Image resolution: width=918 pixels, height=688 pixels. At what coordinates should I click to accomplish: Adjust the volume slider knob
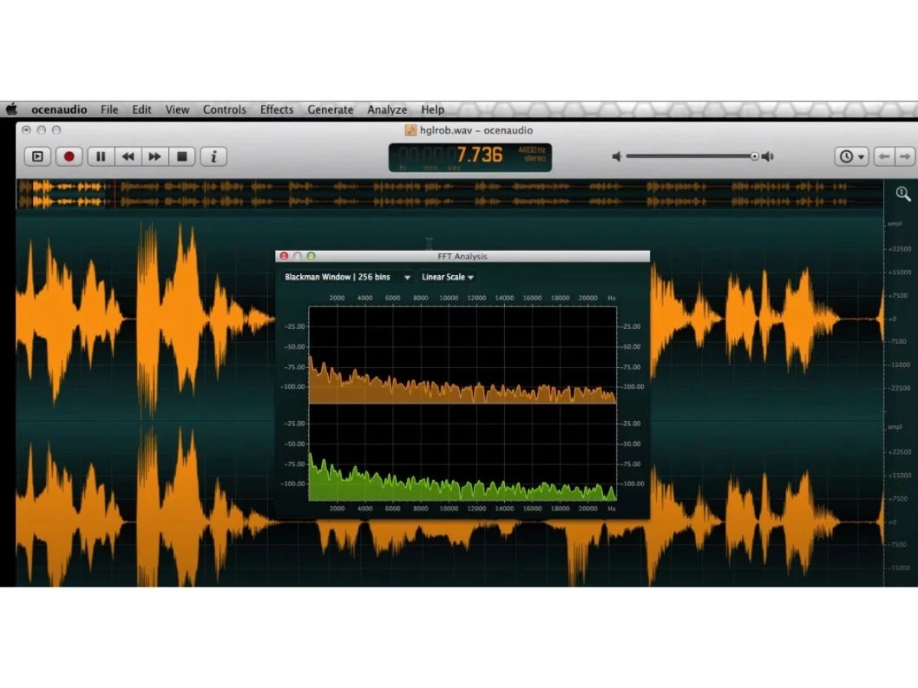pos(754,157)
